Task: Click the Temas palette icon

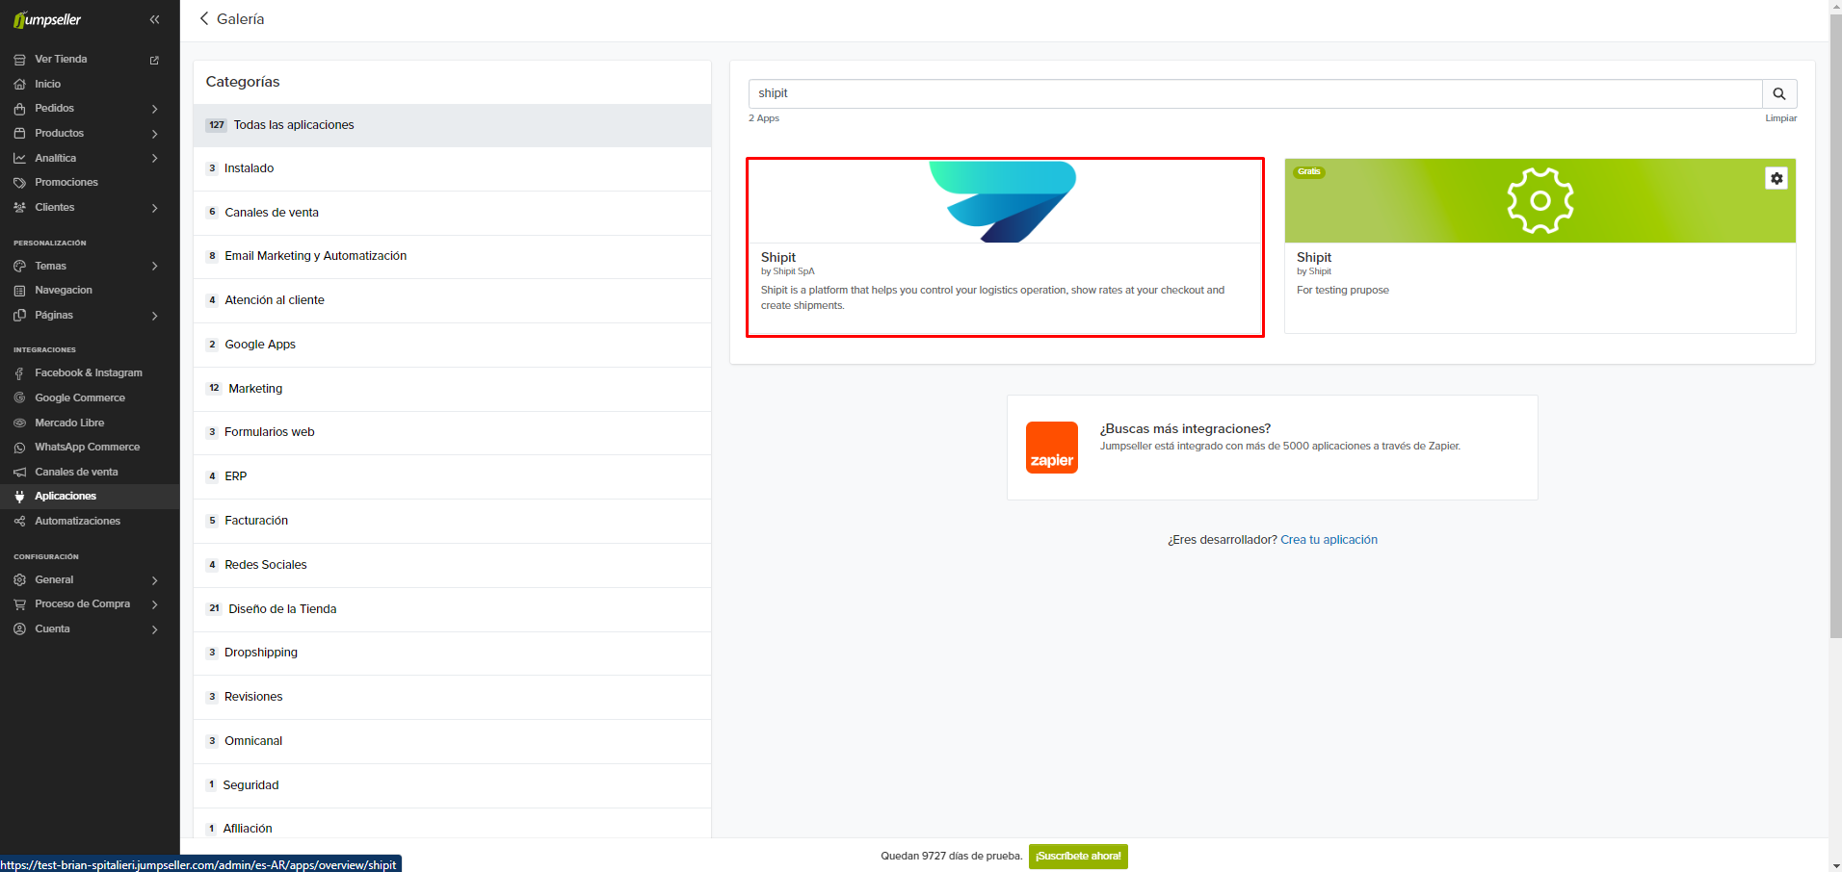Action: 19,267
